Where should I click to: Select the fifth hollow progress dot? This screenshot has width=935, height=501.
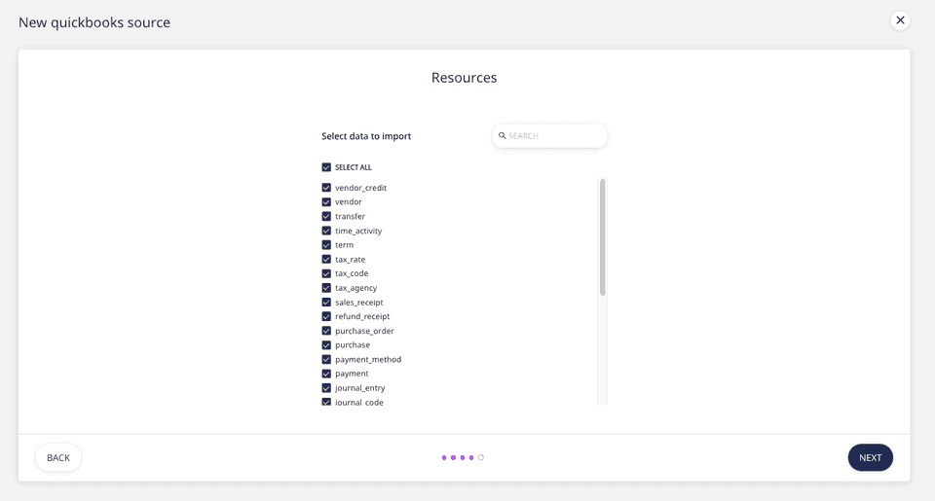pos(481,457)
